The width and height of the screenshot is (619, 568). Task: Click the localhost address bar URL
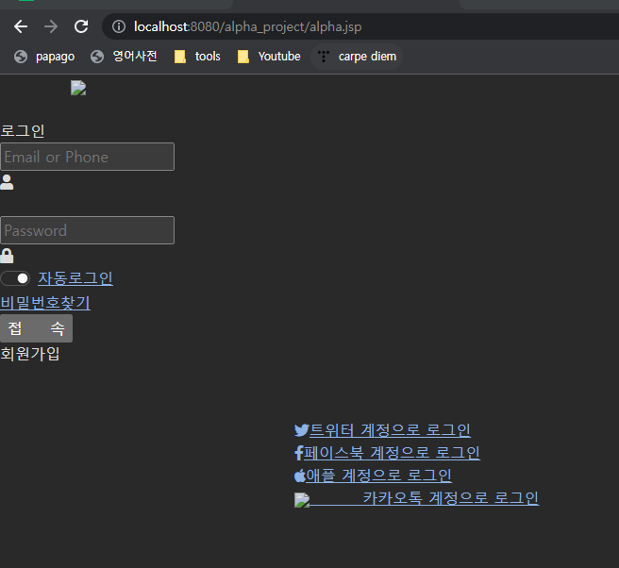click(x=247, y=26)
